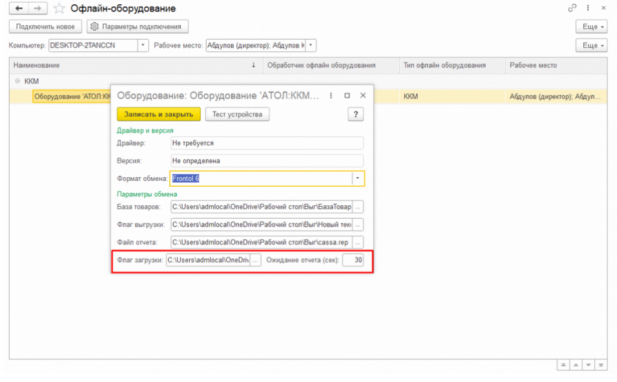Close the Оборудование dialog
Viewport: 617px width, 382px height.
point(363,96)
